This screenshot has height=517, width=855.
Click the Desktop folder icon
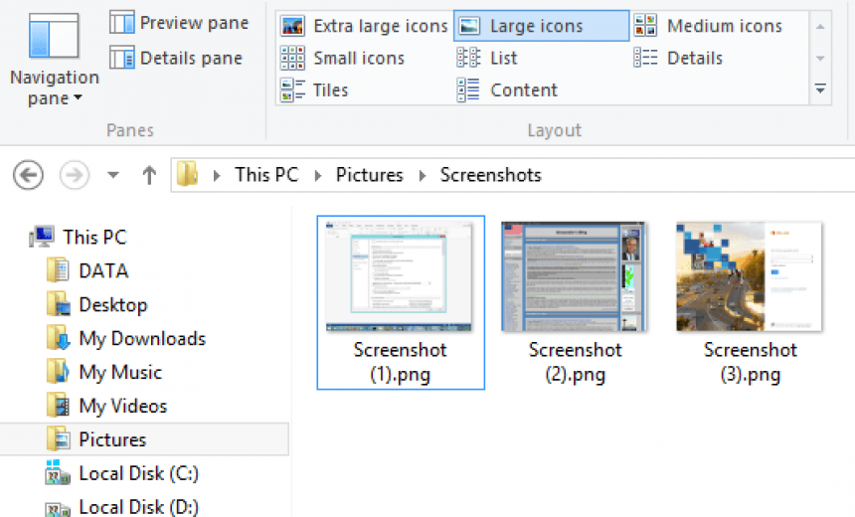pos(59,304)
